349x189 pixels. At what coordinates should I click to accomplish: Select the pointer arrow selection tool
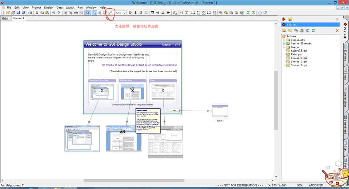coord(95,13)
